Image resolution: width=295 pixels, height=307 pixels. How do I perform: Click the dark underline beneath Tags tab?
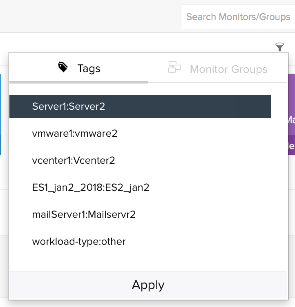pyautogui.click(x=79, y=82)
